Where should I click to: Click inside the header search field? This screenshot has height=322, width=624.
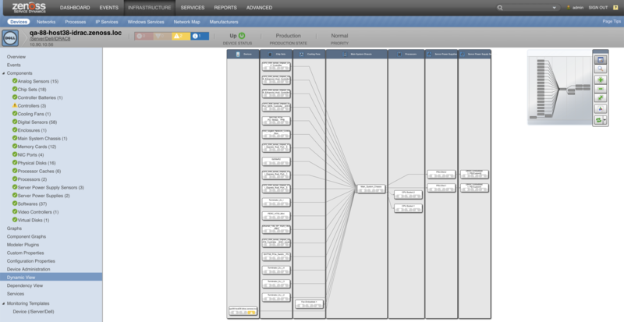(x=527, y=8)
